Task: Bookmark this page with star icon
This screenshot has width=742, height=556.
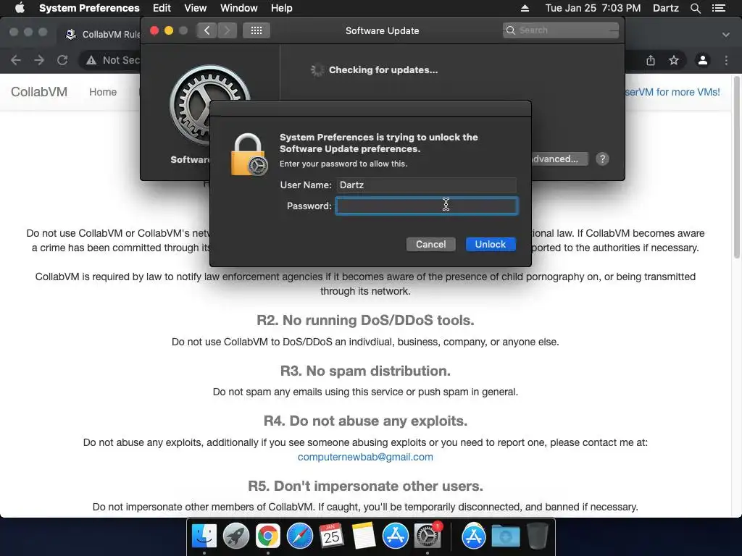Action: [x=674, y=60]
